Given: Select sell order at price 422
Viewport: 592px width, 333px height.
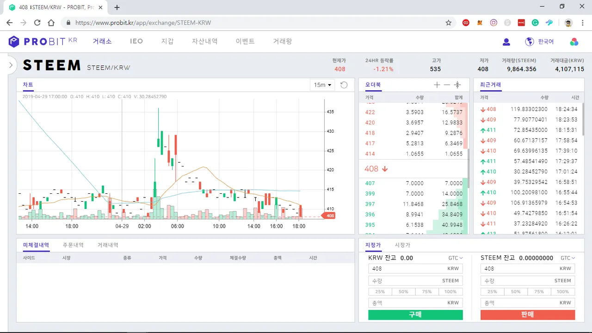Looking at the screenshot, I should click(x=413, y=112).
